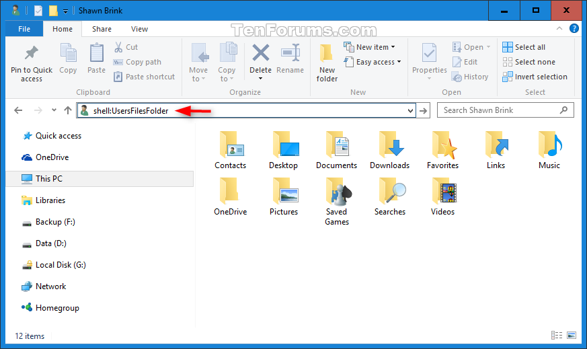The image size is (587, 349).
Task: Click Copy path command
Action: coord(137,62)
